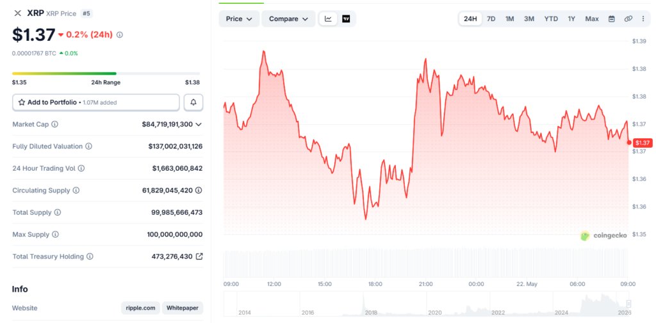Click the calendar date range icon
This screenshot has height=323, width=656.
point(612,19)
